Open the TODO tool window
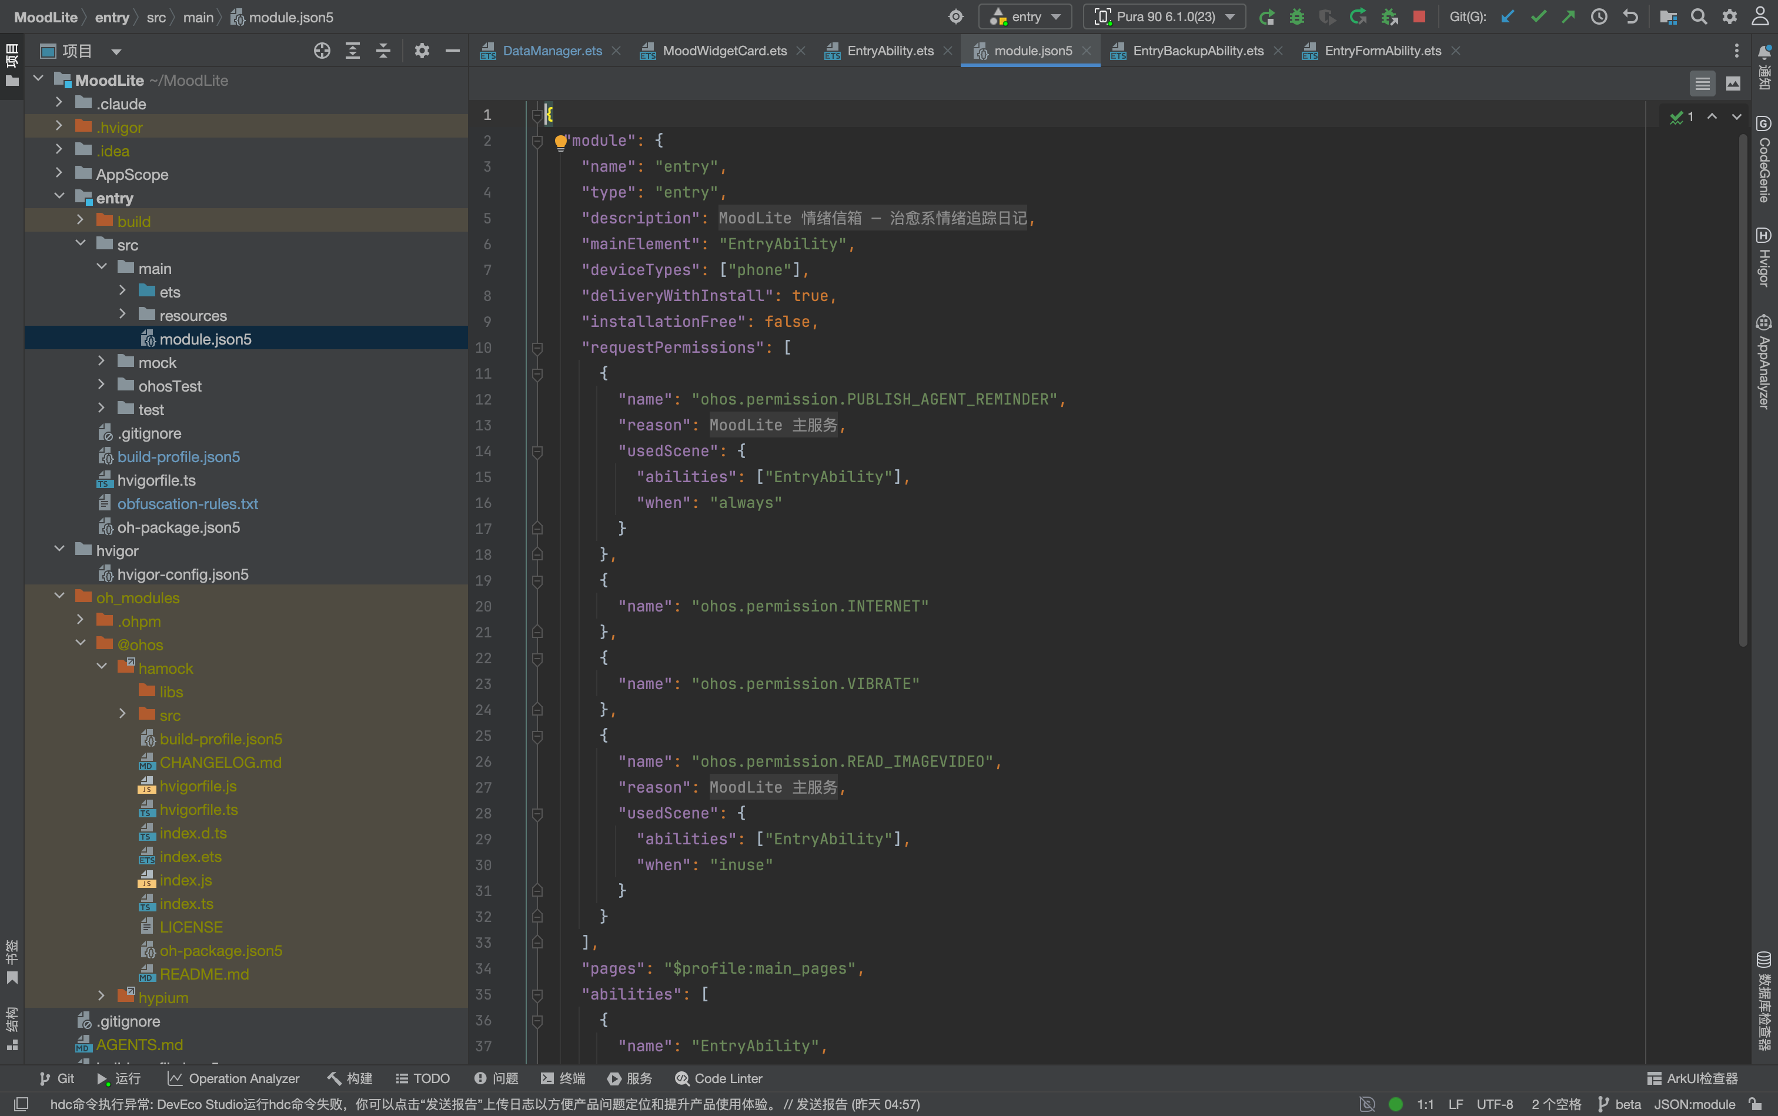1778x1116 pixels. (423, 1078)
